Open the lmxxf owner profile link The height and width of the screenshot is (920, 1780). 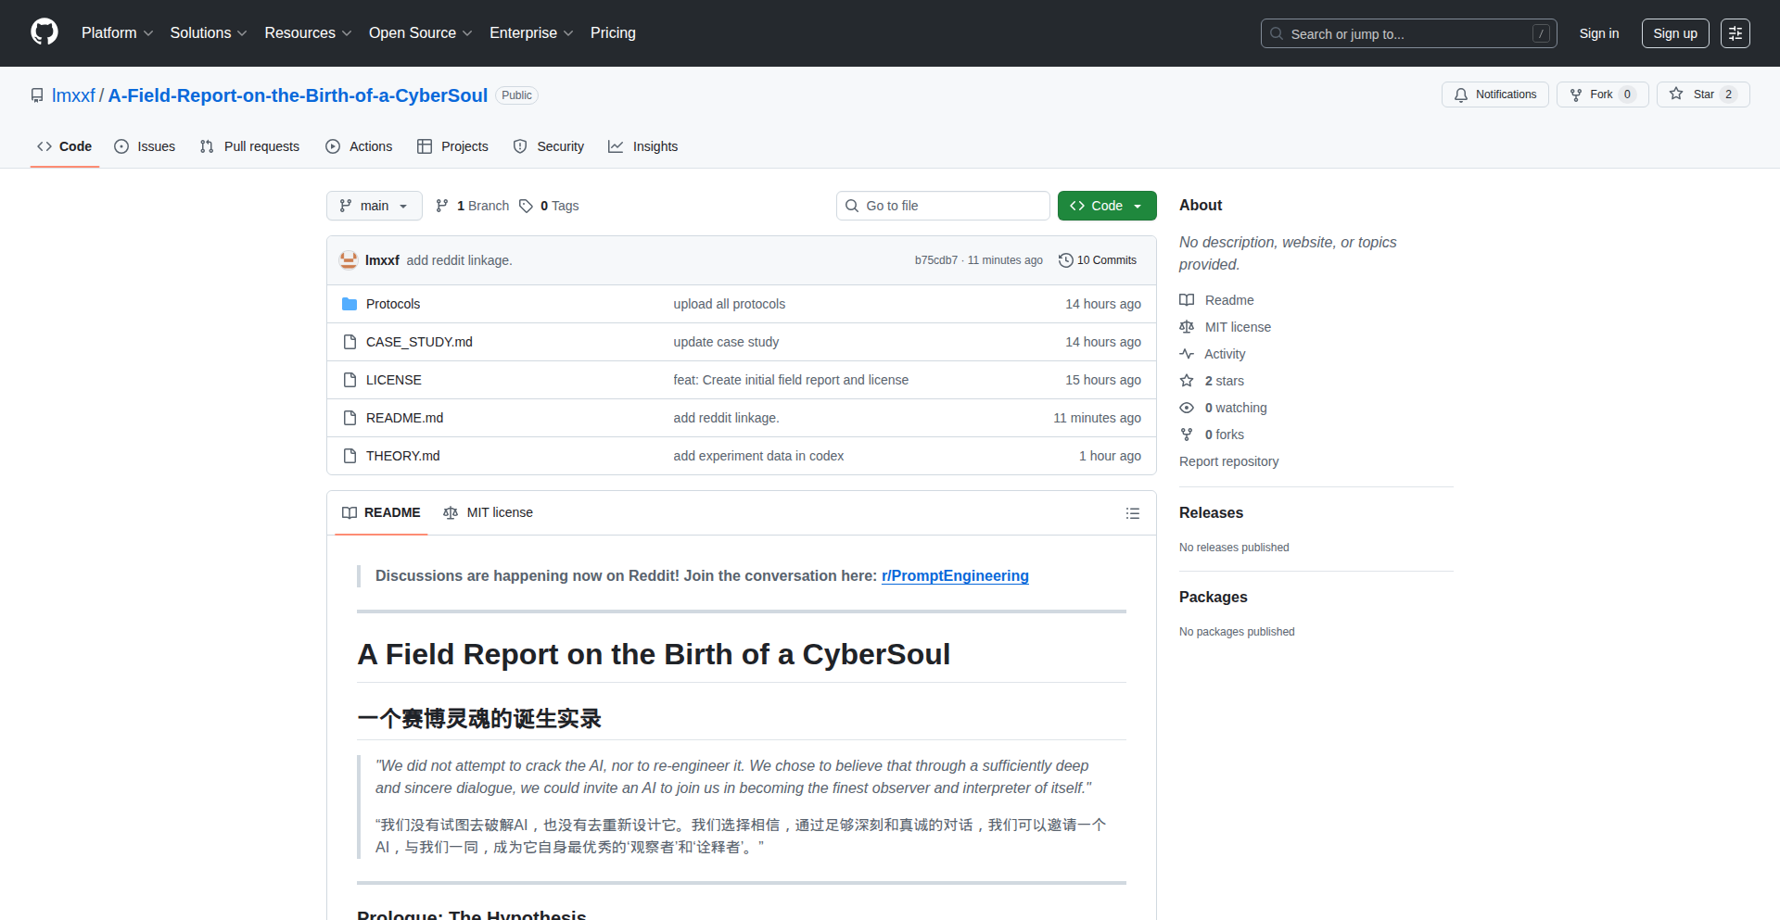click(73, 95)
